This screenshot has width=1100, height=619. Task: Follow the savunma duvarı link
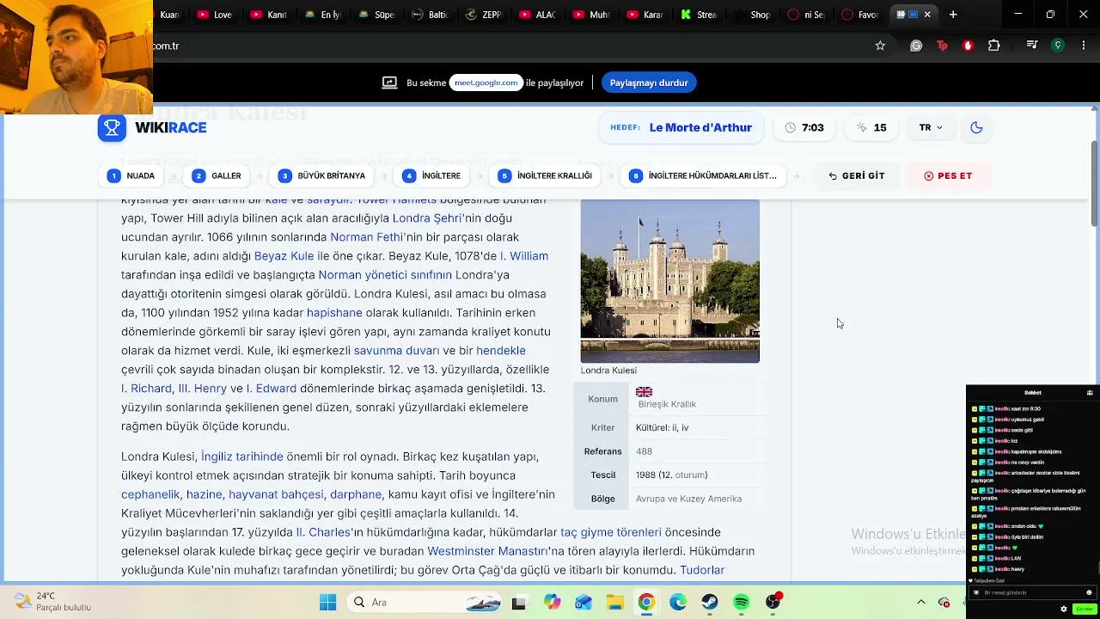[x=396, y=351]
